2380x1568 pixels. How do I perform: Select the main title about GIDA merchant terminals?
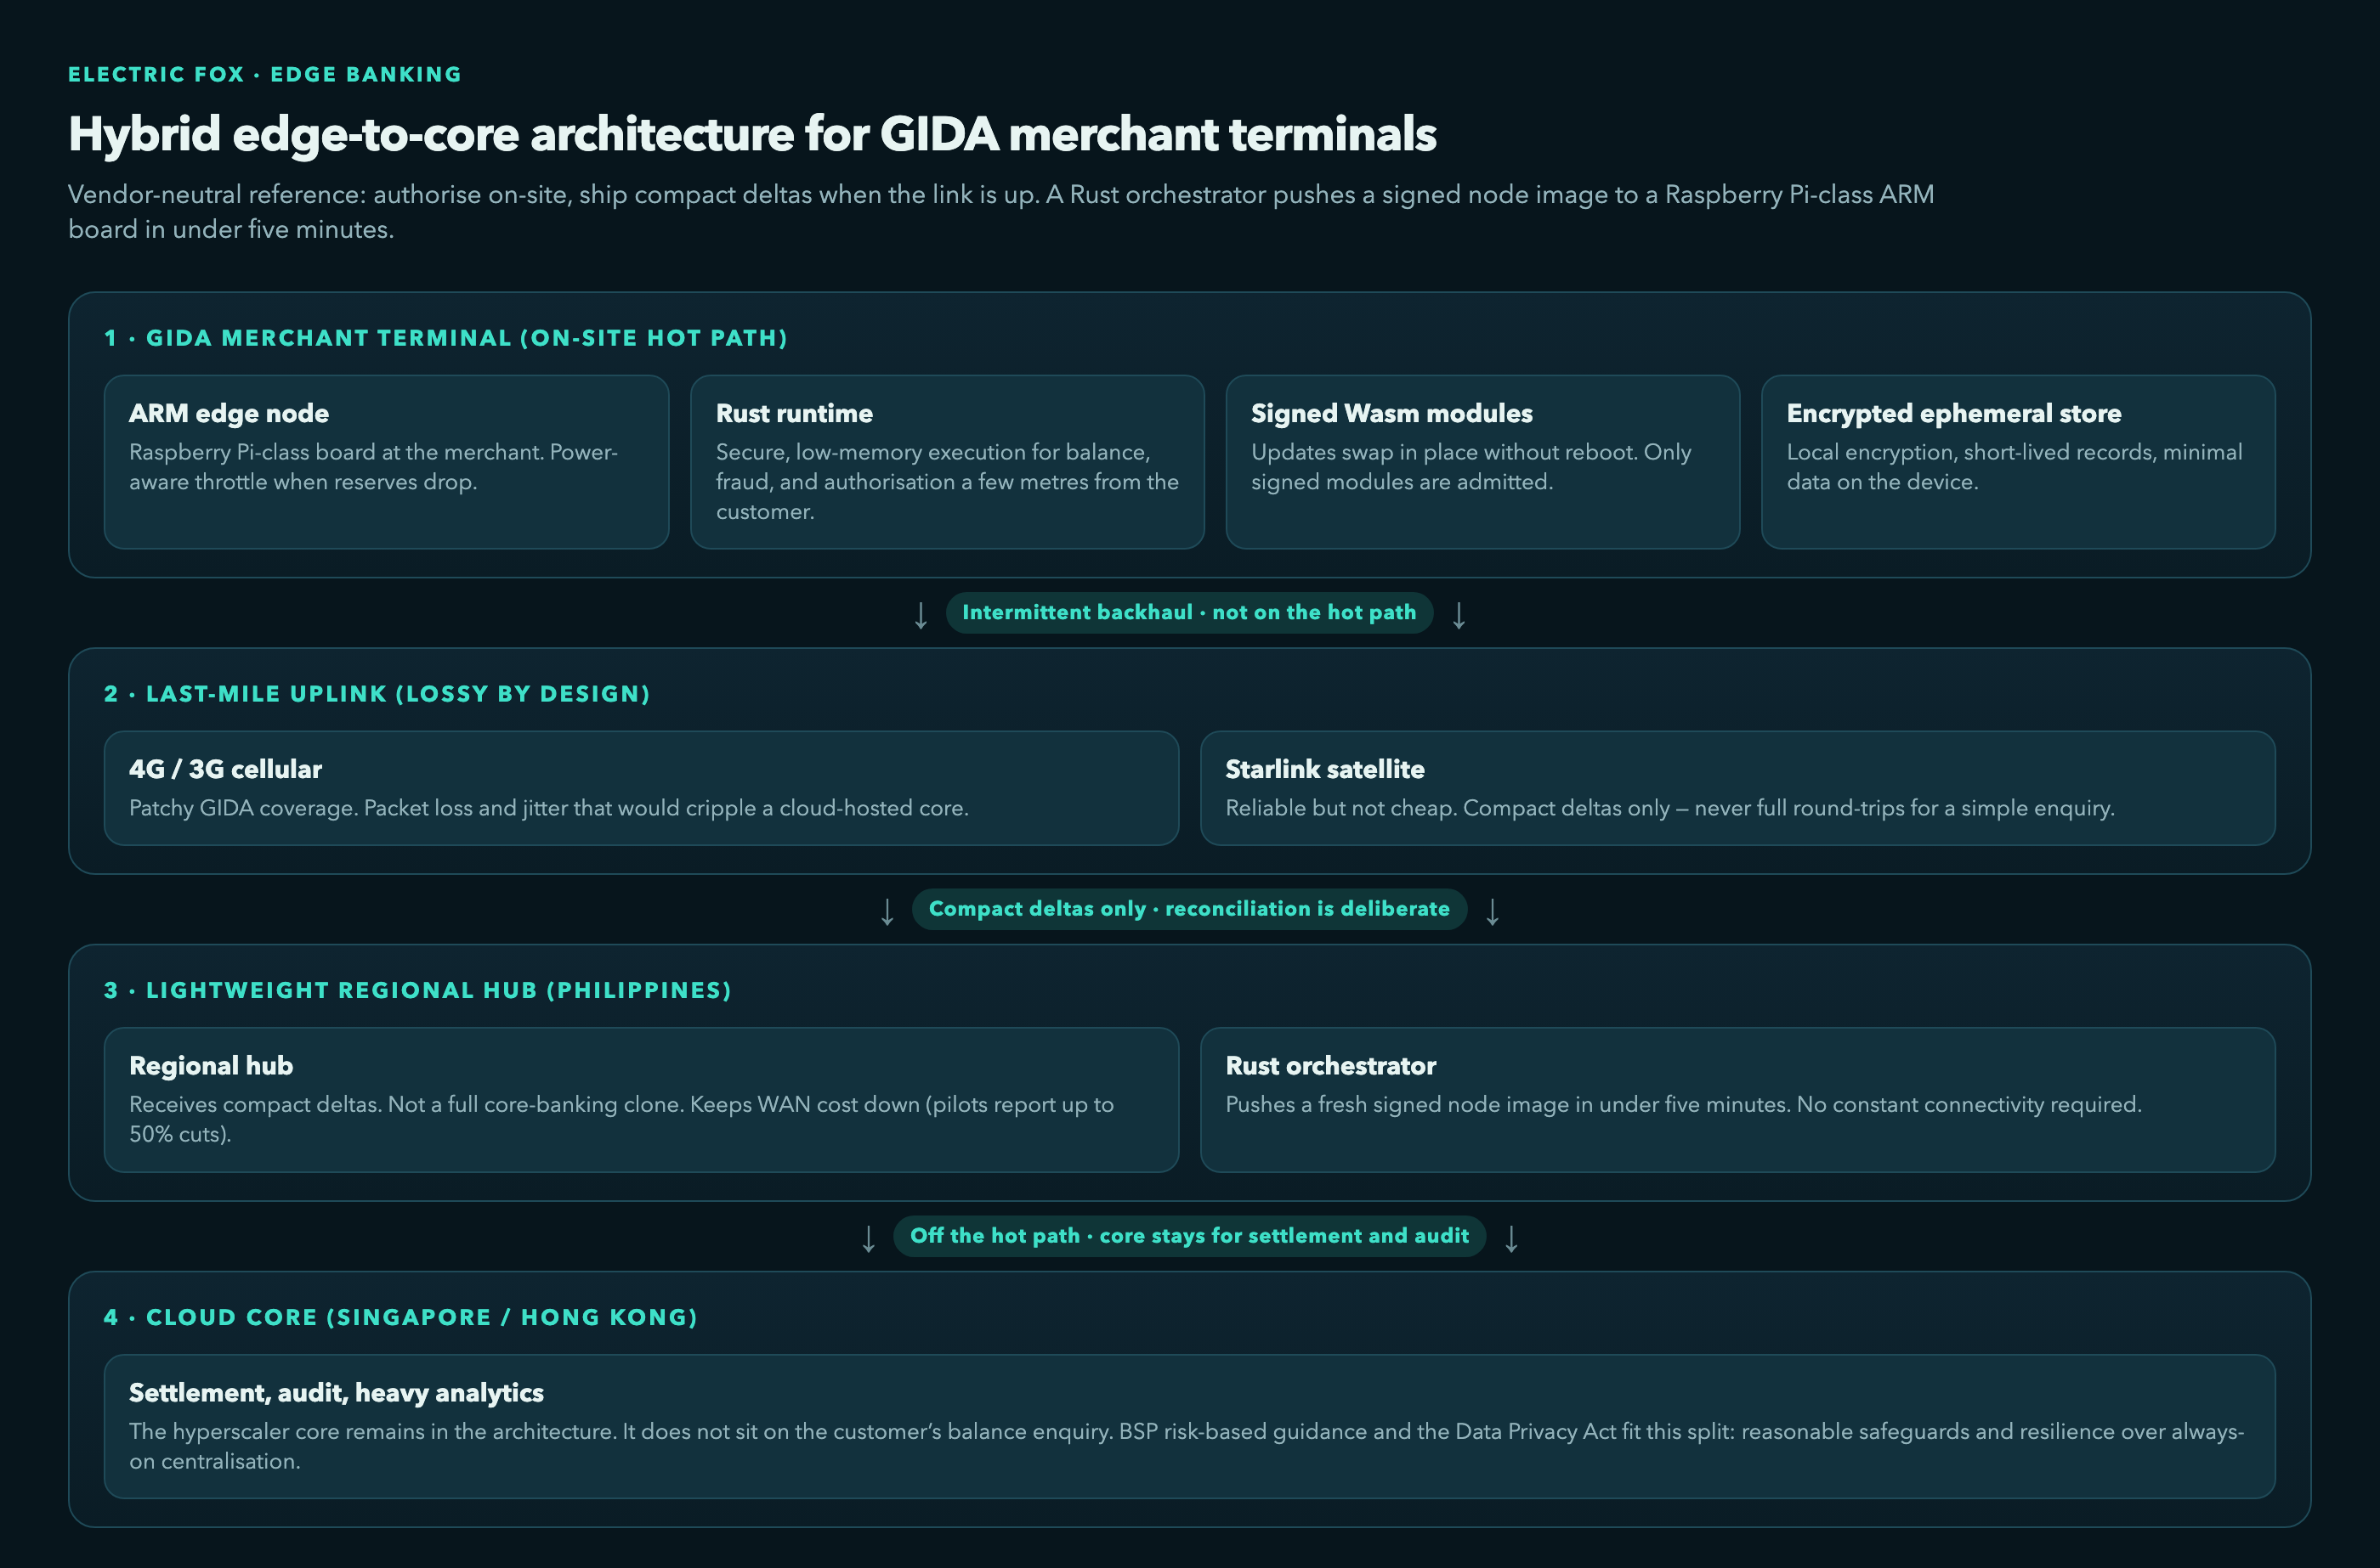click(x=752, y=134)
